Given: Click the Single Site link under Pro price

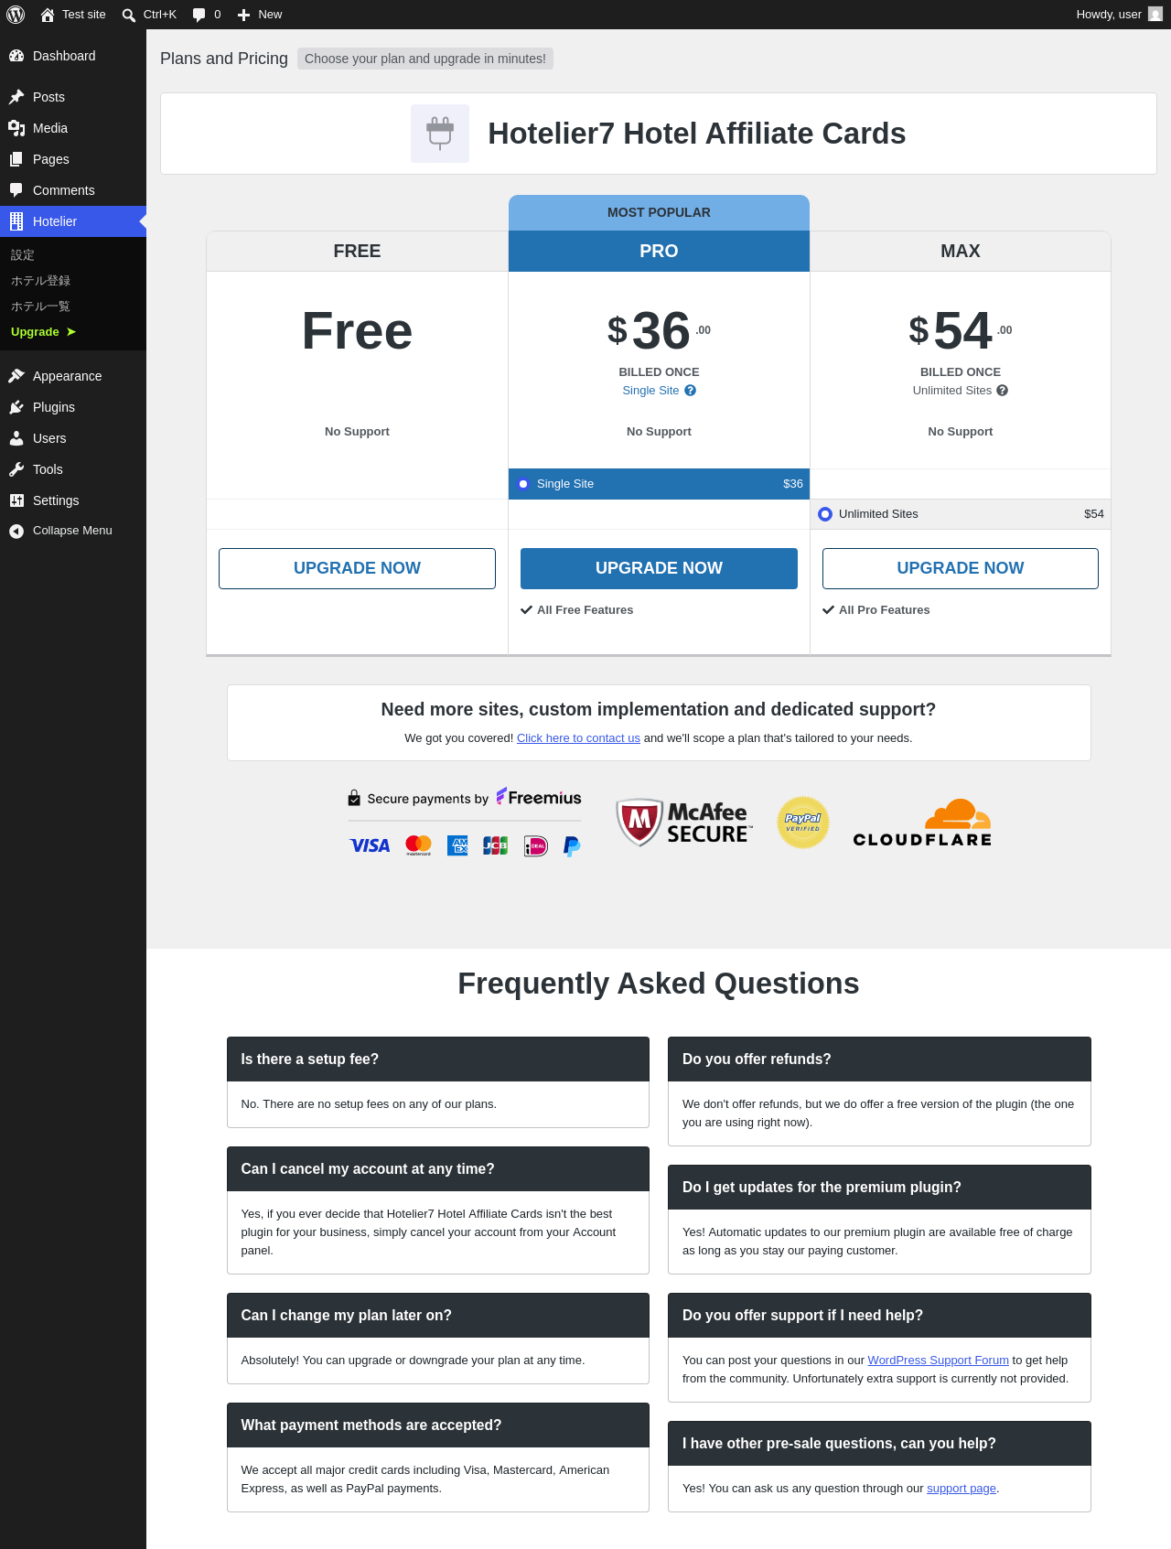Looking at the screenshot, I should tap(650, 391).
